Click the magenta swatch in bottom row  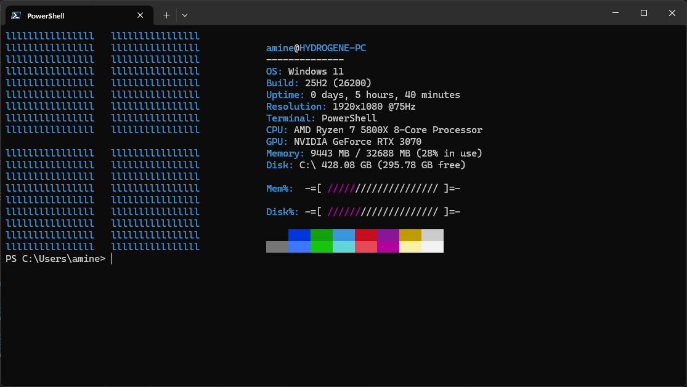click(x=388, y=246)
